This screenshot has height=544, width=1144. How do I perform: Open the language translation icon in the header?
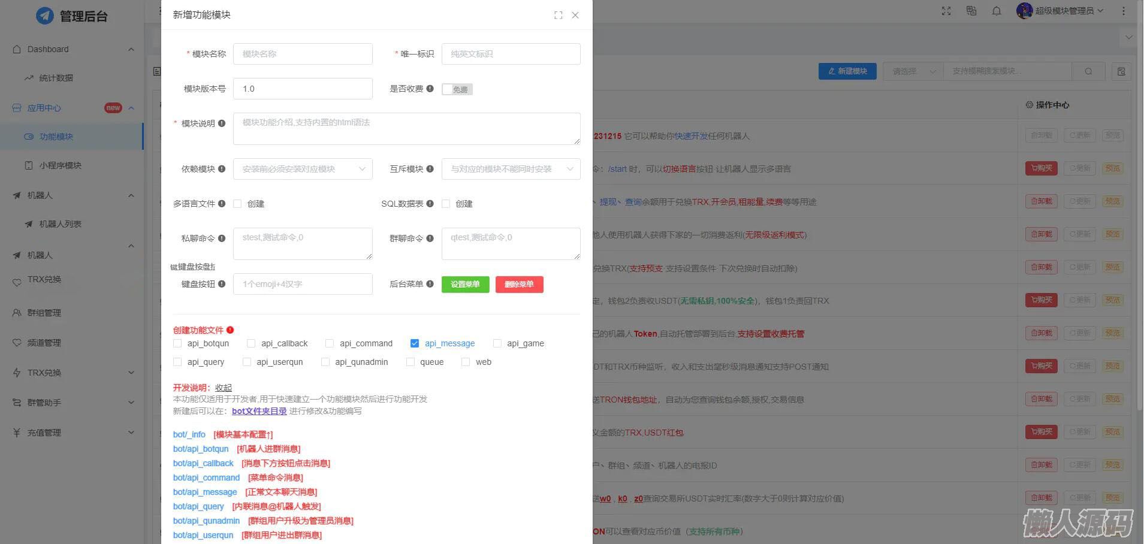coord(971,11)
